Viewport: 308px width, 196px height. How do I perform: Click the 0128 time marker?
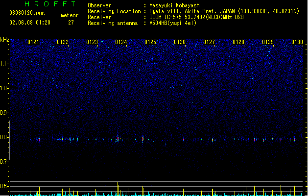point(238,42)
